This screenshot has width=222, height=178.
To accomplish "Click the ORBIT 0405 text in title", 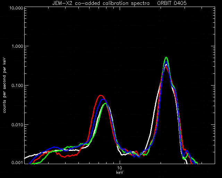I will [x=172, y=3].
